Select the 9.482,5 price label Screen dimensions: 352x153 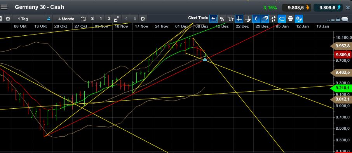point(342,72)
